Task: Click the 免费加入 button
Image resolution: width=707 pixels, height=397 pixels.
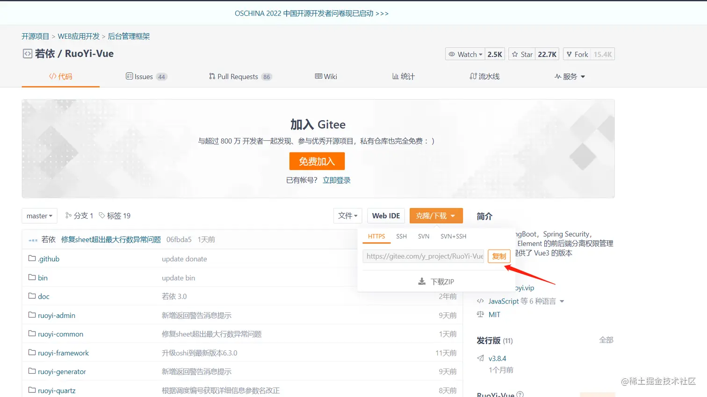Action: [x=317, y=161]
